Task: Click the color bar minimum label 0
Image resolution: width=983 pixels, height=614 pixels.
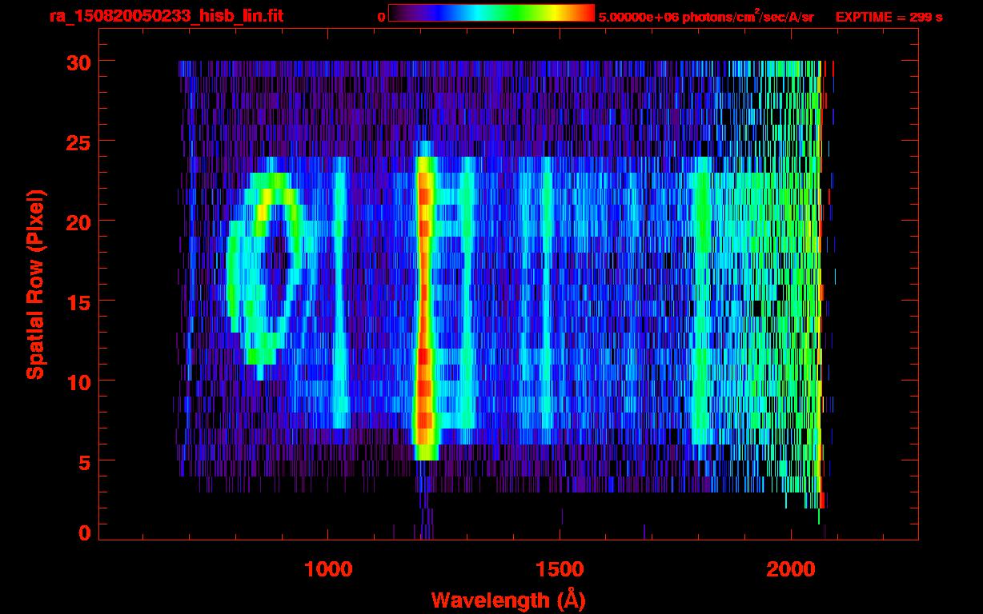Action: (381, 17)
